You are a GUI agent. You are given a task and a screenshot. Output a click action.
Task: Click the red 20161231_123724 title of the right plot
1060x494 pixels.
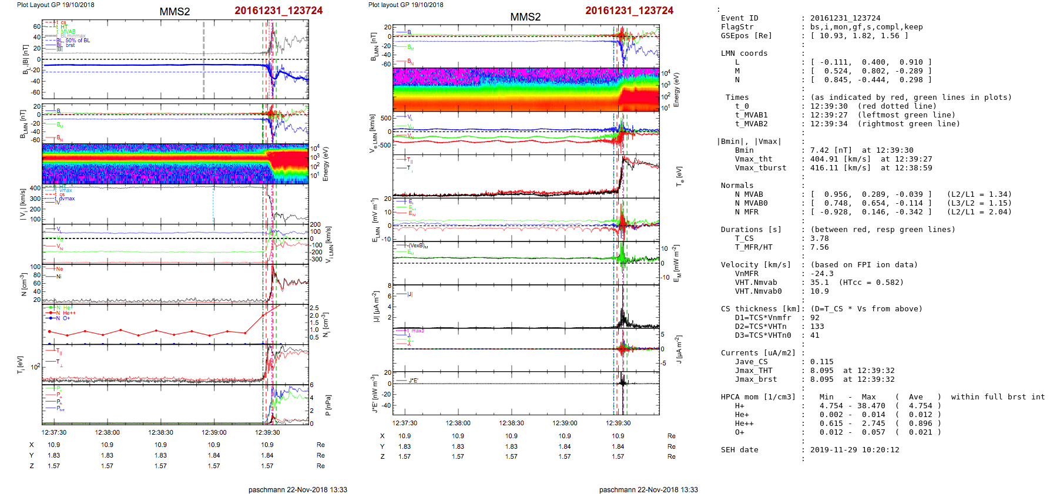click(629, 11)
